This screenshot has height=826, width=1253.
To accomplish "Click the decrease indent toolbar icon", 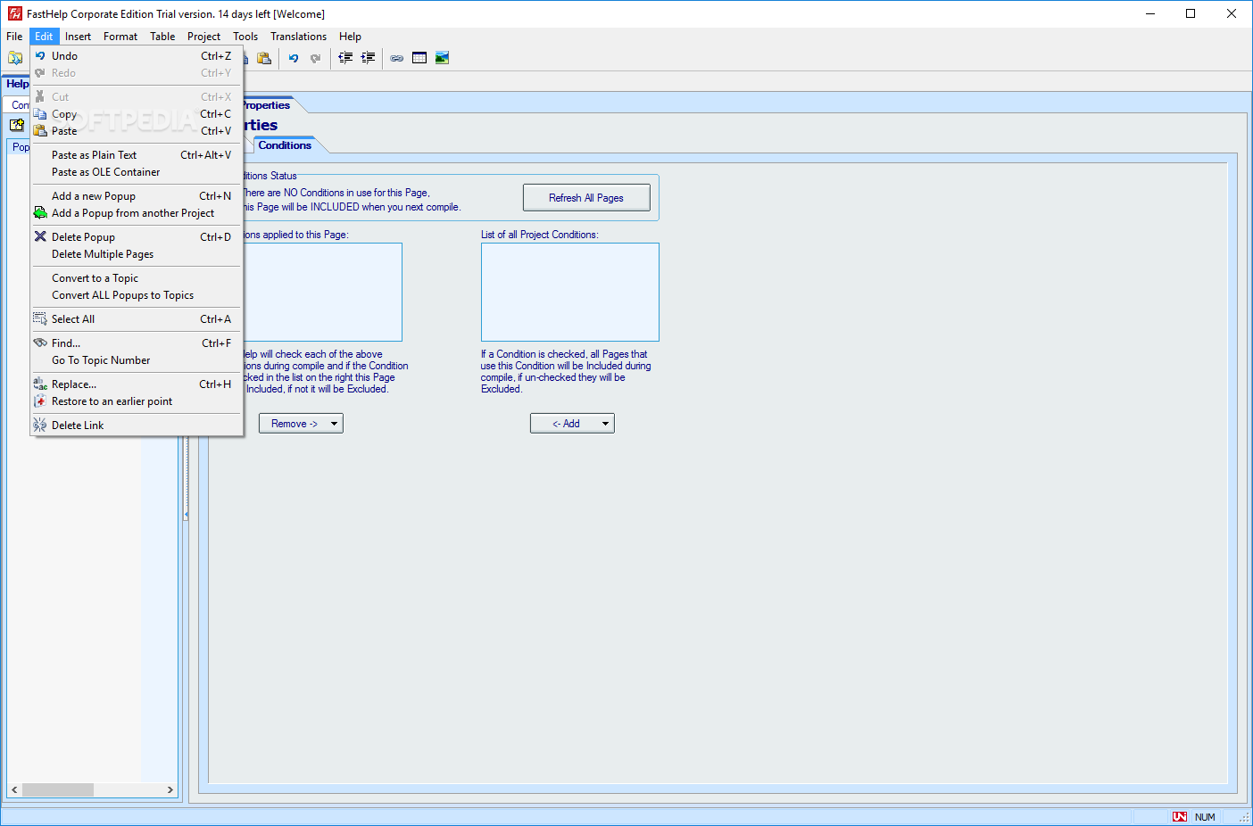I will click(x=345, y=58).
